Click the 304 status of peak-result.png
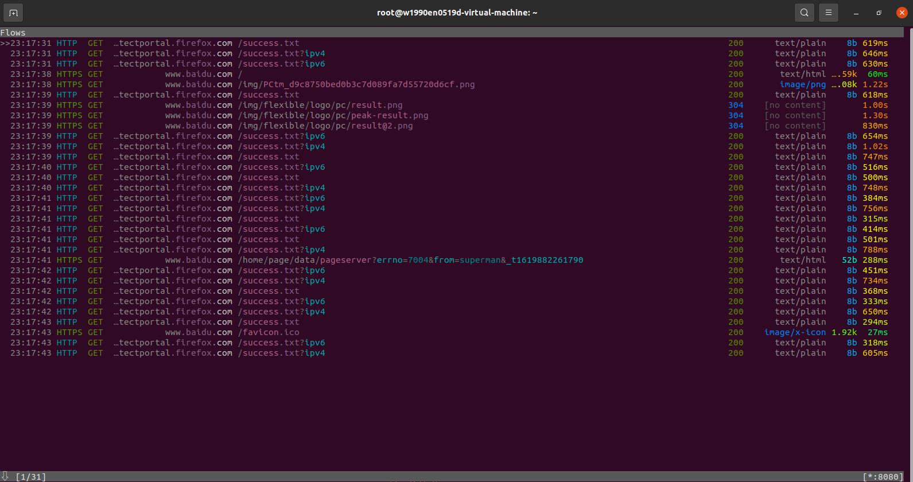913x482 pixels. coord(736,115)
